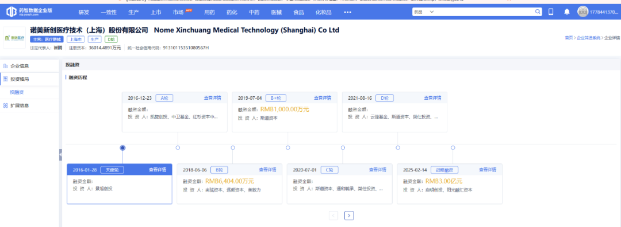Open the notification bell
Image resolution: width=621 pixels, height=227 pixels.
(567, 12)
